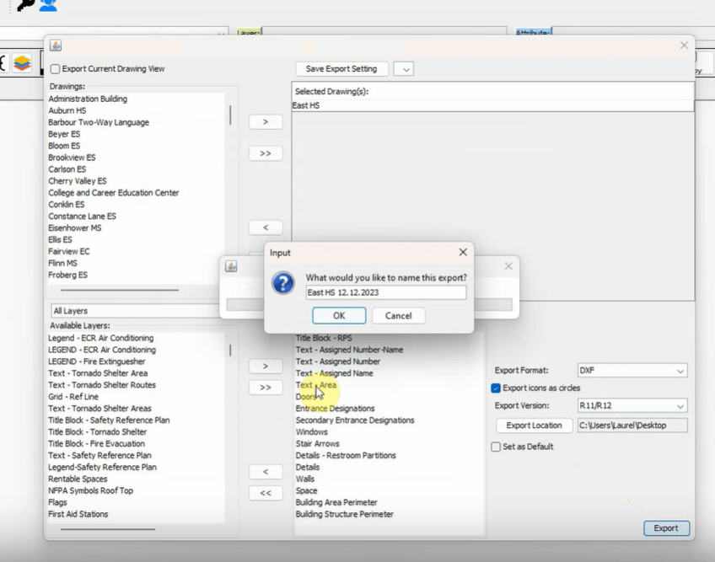The image size is (715, 562).
Task: Select Auburn HS drawing
Action: (67, 110)
